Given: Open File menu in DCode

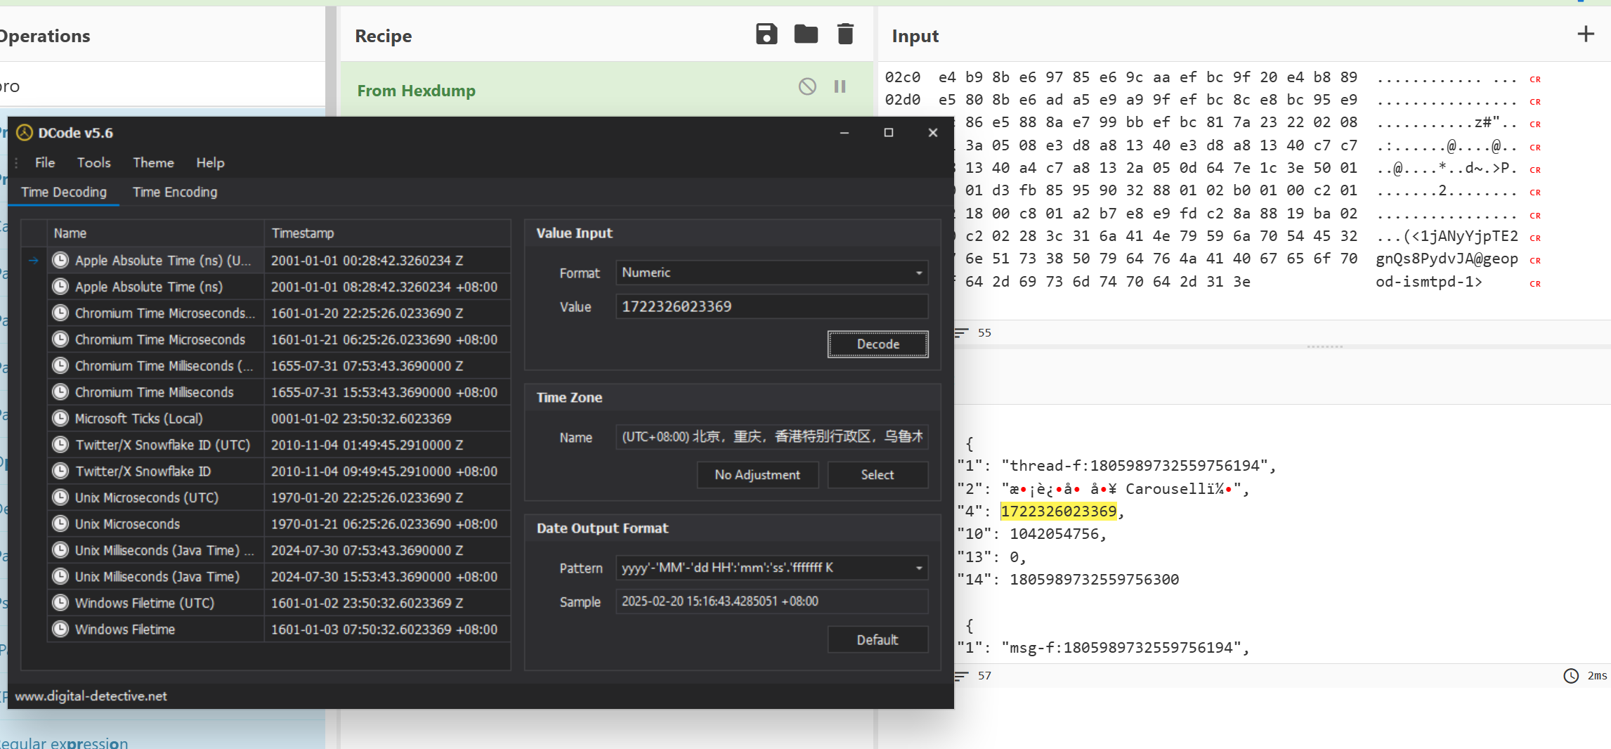Looking at the screenshot, I should [x=45, y=162].
